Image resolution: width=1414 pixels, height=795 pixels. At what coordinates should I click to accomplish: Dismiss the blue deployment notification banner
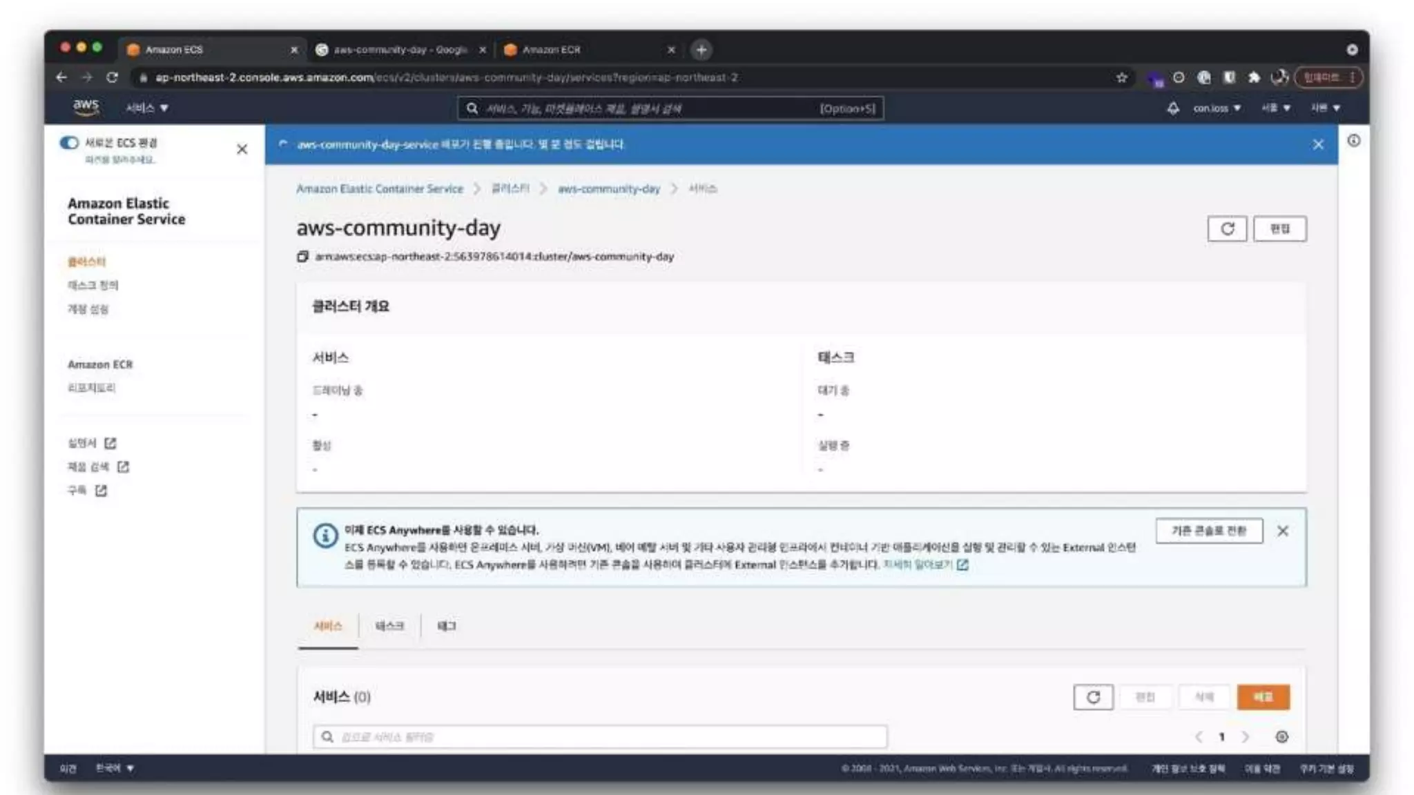[x=1318, y=144]
